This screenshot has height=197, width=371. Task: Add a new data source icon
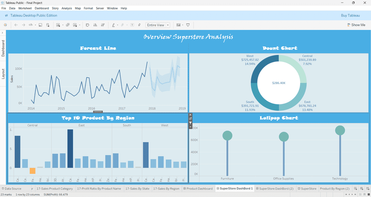[x=48, y=25]
